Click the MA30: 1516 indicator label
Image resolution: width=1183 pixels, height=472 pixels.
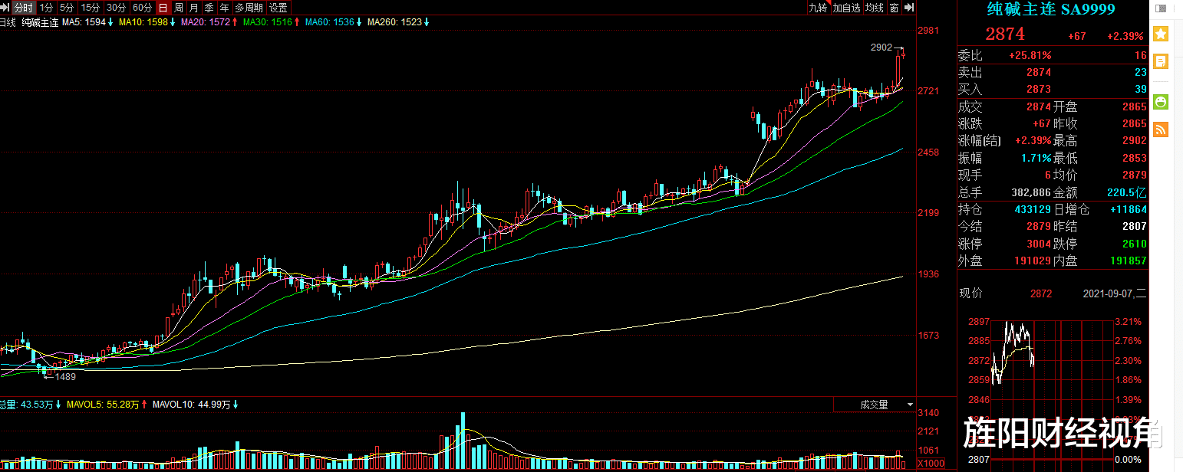click(271, 22)
